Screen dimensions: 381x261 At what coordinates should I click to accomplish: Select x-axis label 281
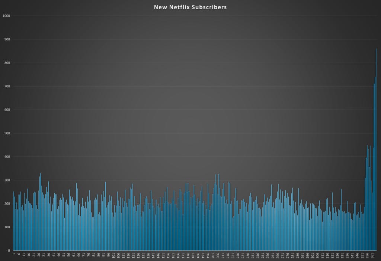tap(293, 256)
